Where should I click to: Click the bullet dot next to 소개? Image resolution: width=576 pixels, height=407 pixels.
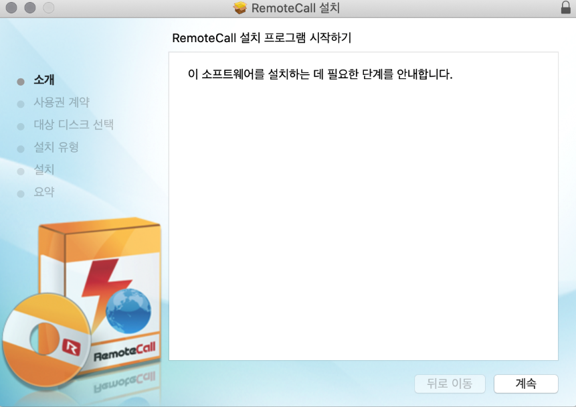click(x=21, y=82)
